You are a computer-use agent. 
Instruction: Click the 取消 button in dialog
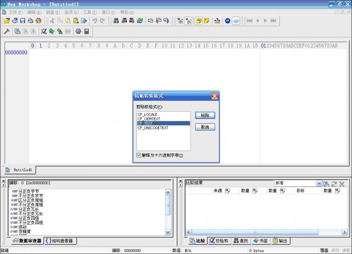pyautogui.click(x=205, y=127)
